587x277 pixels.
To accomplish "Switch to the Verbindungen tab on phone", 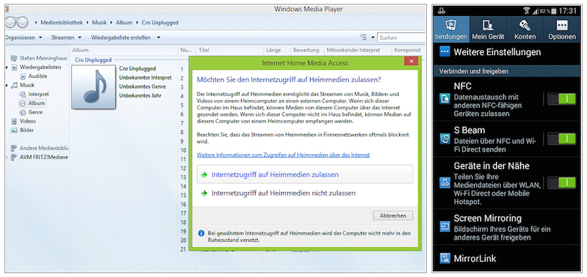I will pyautogui.click(x=451, y=30).
